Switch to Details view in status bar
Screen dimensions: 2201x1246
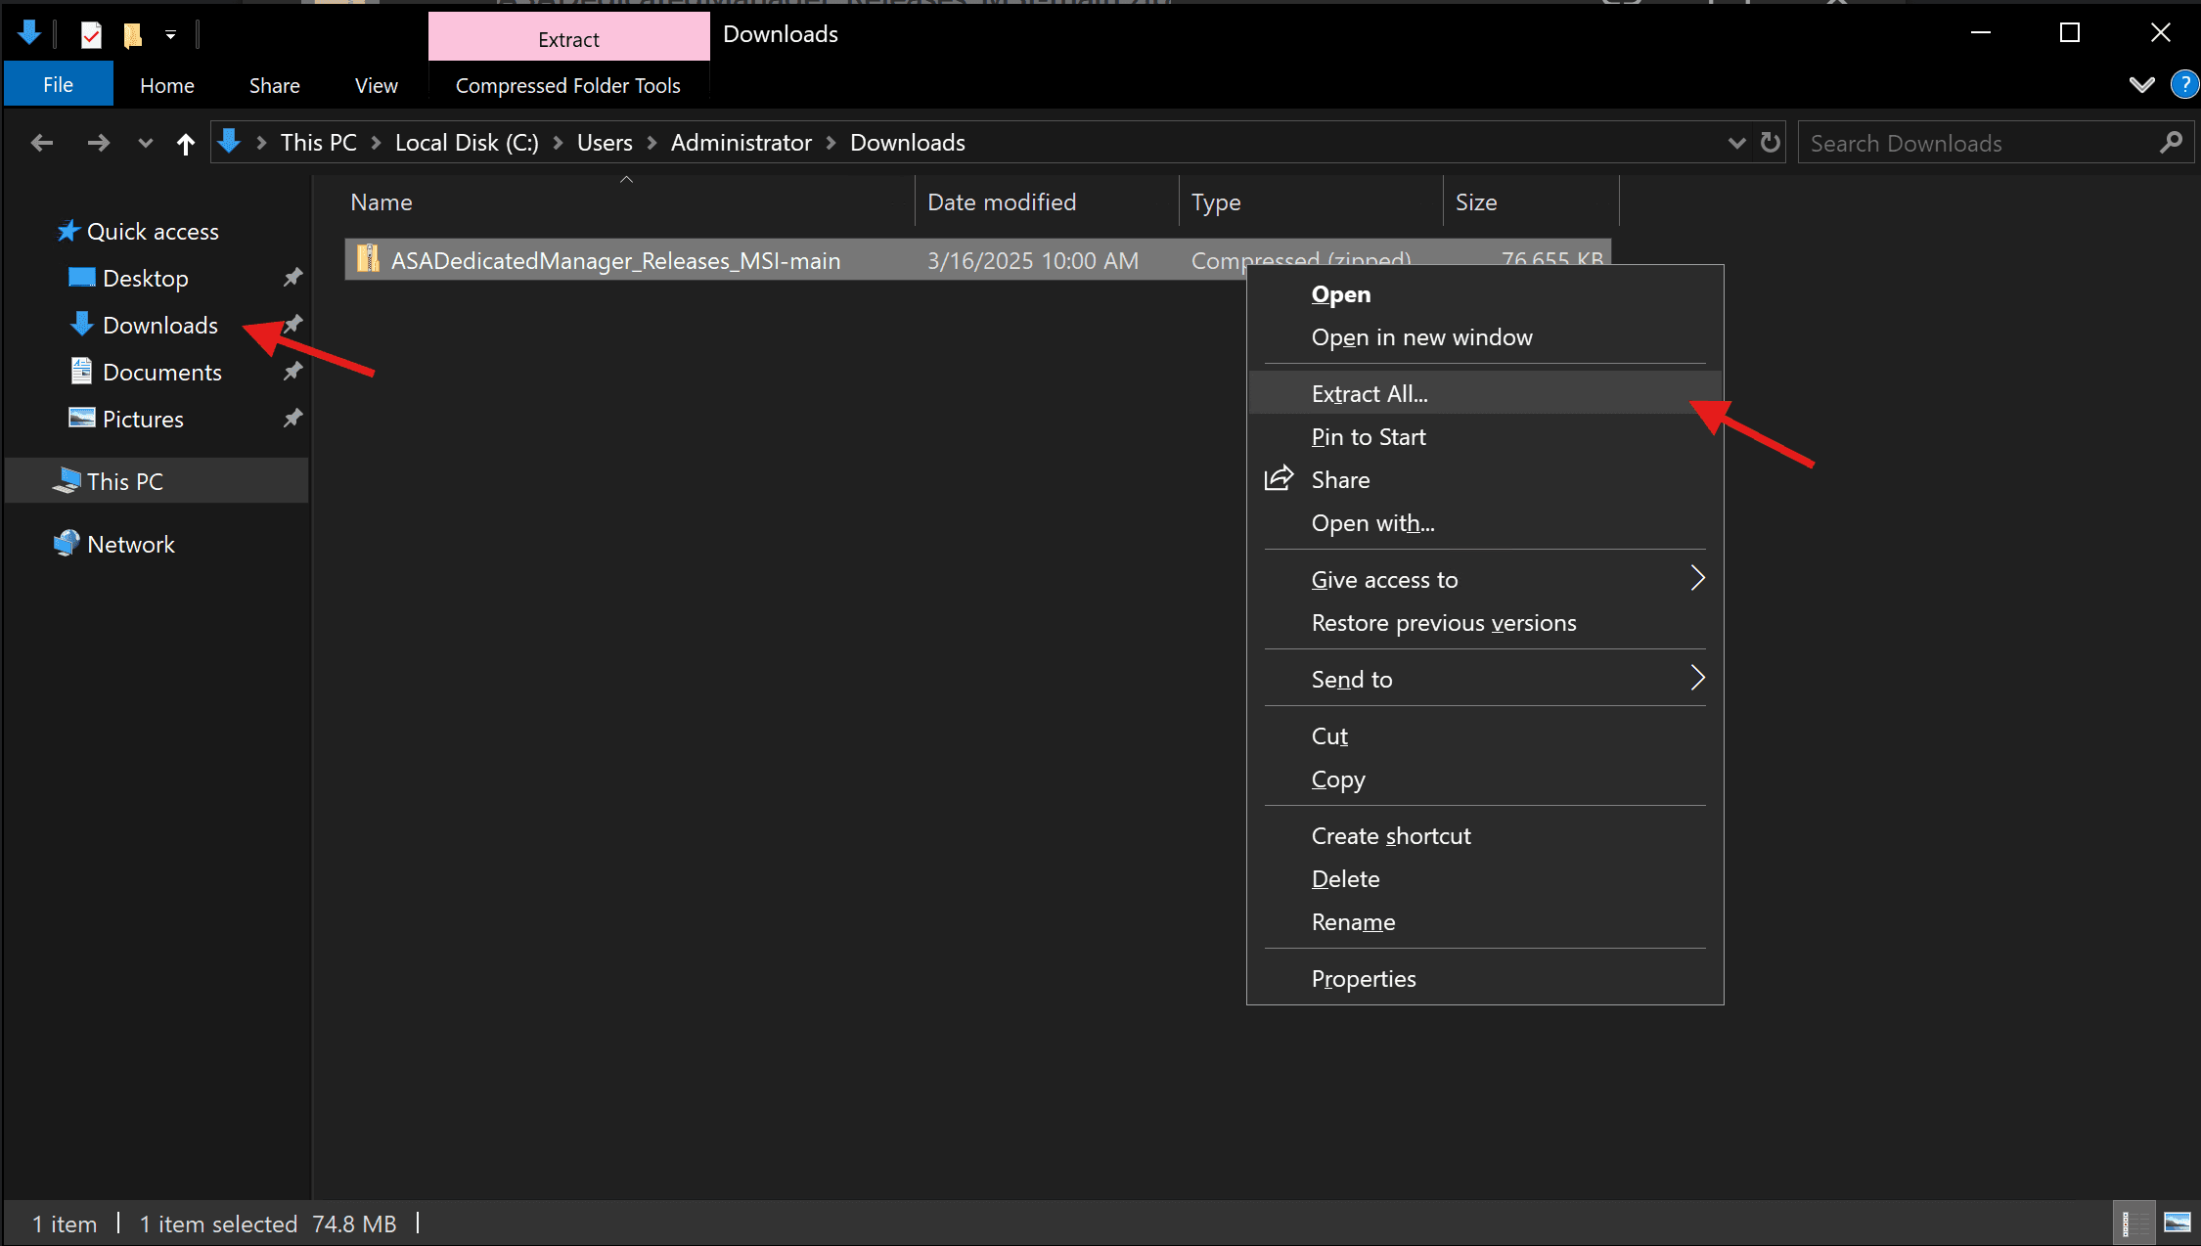(x=2134, y=1223)
